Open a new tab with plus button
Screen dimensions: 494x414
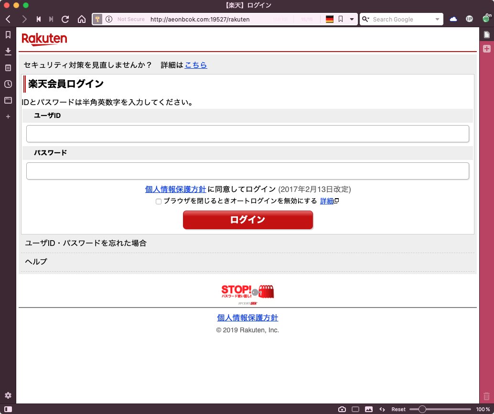[x=487, y=49]
